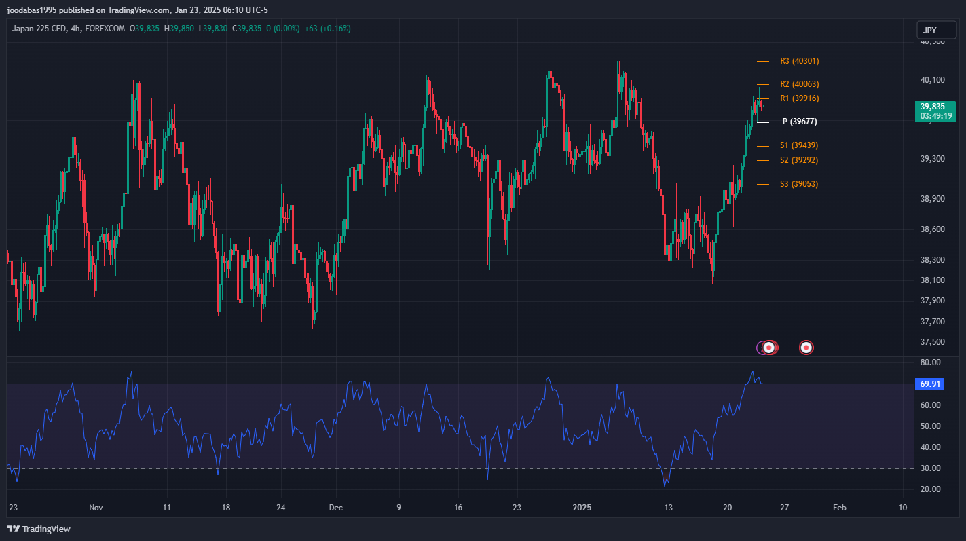Click the countdown timer 03:49:19

tap(936, 116)
